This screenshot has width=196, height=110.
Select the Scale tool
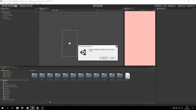tap(13, 6)
